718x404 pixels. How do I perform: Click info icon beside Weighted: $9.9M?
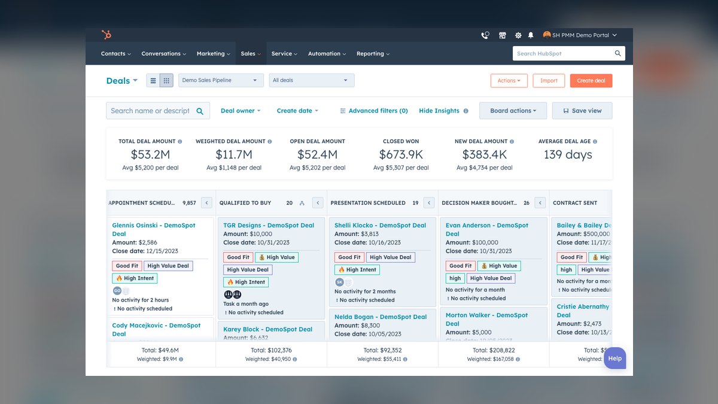point(181,359)
